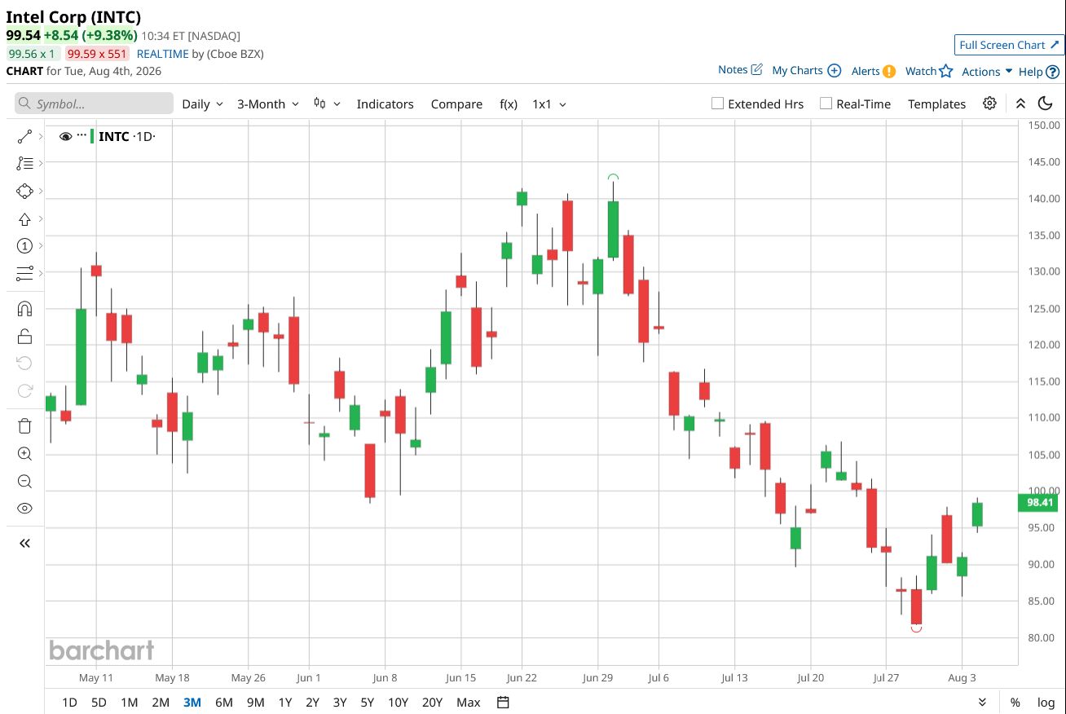Select the numbered circle label tool
The width and height of the screenshot is (1066, 714).
(24, 246)
